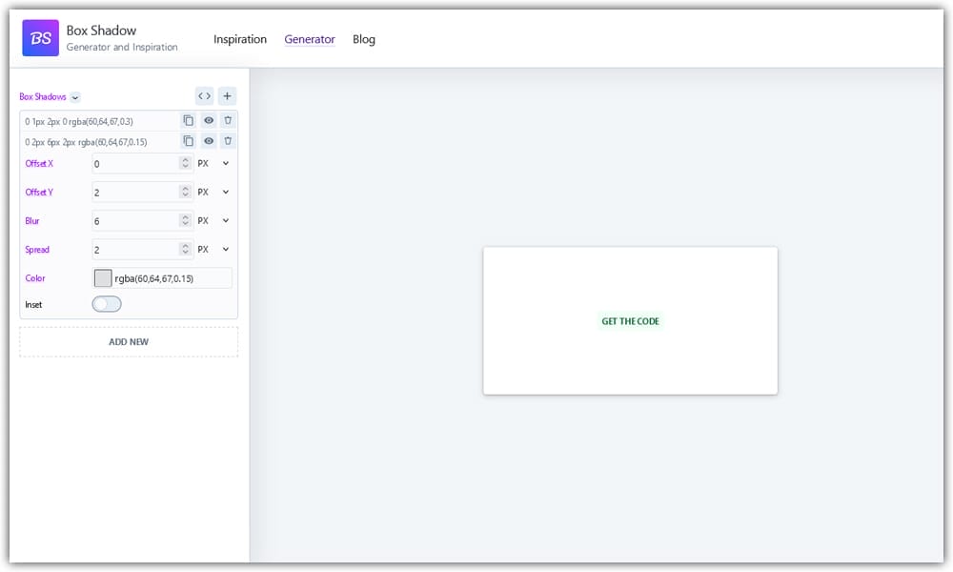The width and height of the screenshot is (953, 572).
Task: Enable the Inset toggle switch
Action: click(x=107, y=304)
